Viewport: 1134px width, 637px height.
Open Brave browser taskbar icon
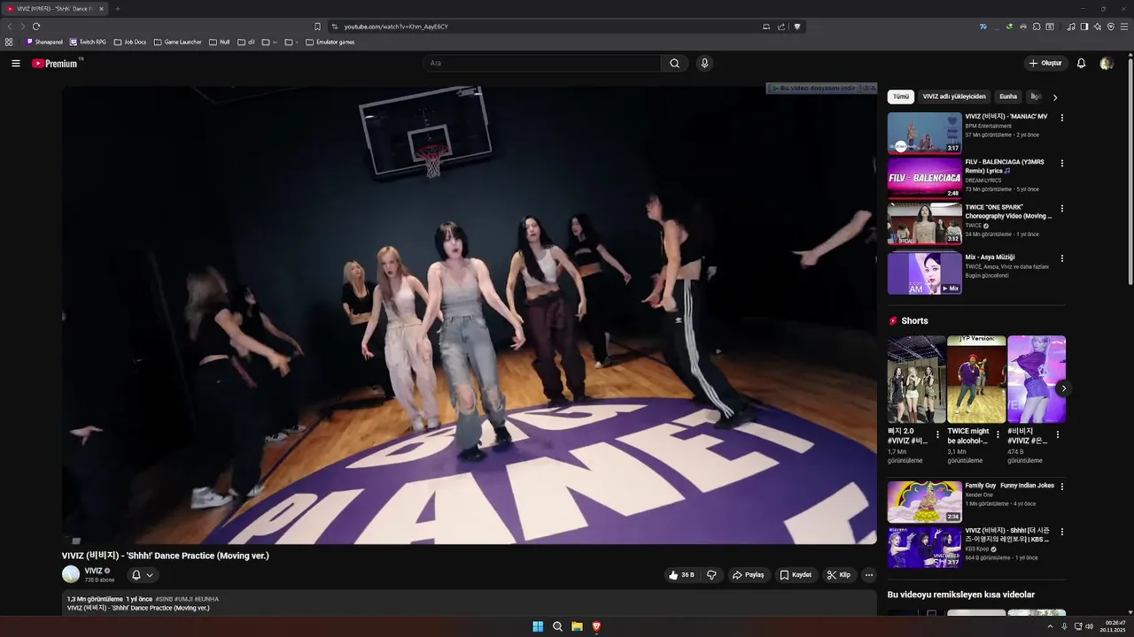pyautogui.click(x=596, y=626)
